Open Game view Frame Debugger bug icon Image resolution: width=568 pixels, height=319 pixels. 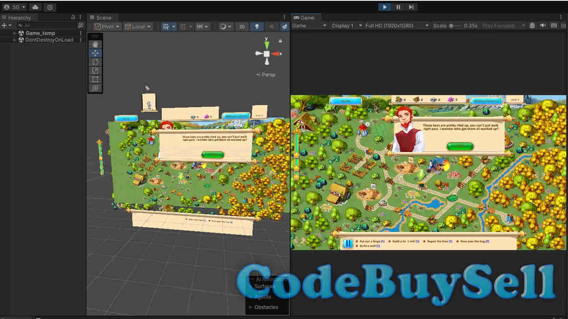pyautogui.click(x=532, y=25)
